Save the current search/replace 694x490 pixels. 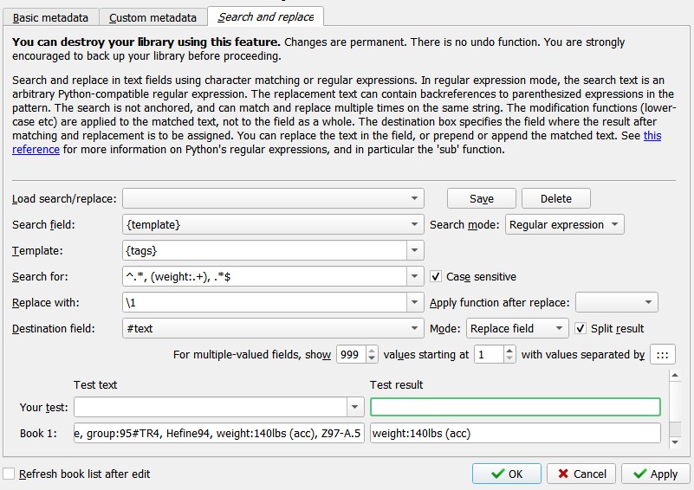(x=481, y=198)
